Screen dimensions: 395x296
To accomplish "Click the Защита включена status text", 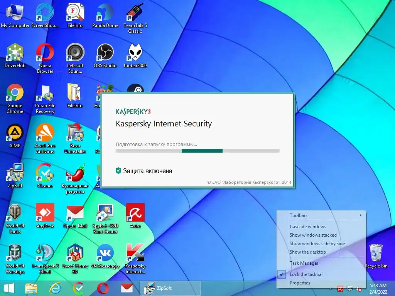I will click(148, 171).
